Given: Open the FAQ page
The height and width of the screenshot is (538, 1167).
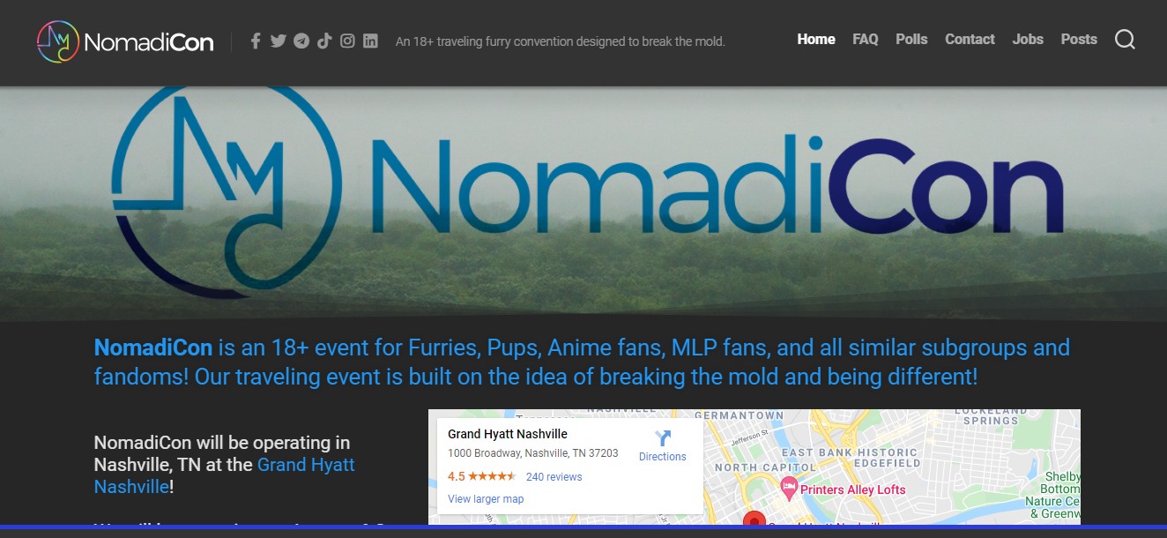Looking at the screenshot, I should pos(865,40).
